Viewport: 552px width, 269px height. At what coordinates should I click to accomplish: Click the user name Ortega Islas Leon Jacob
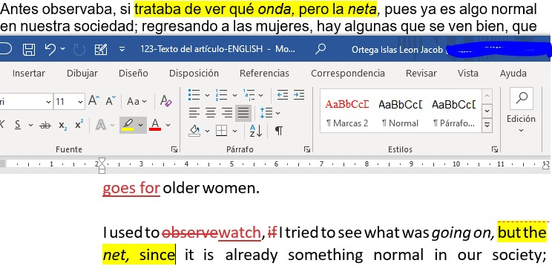click(397, 49)
